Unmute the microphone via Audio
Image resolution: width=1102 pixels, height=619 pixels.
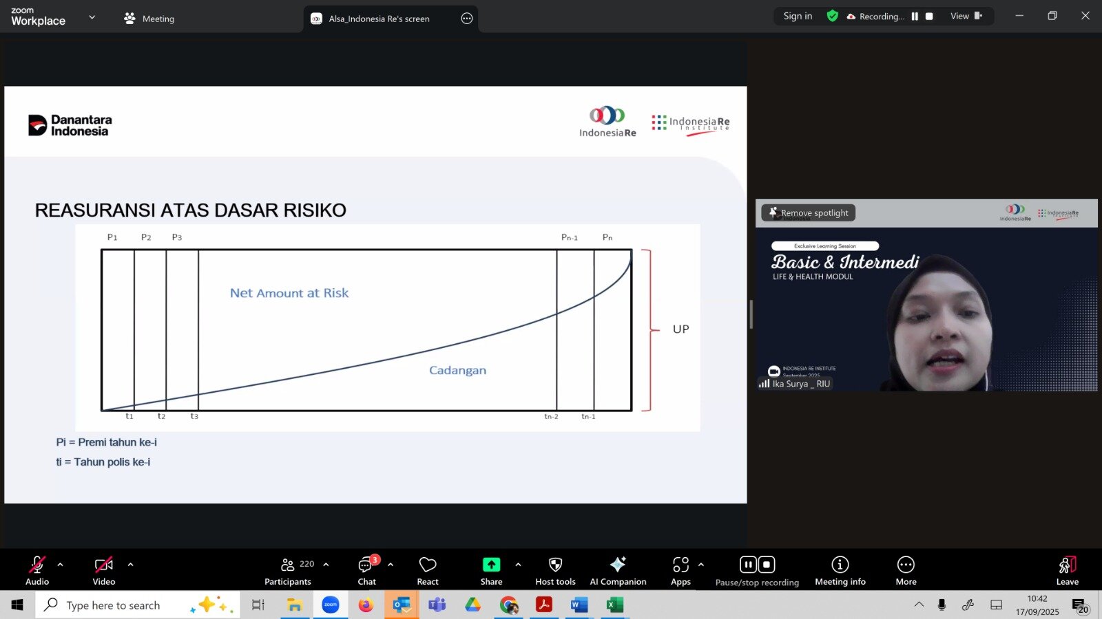[x=37, y=571]
